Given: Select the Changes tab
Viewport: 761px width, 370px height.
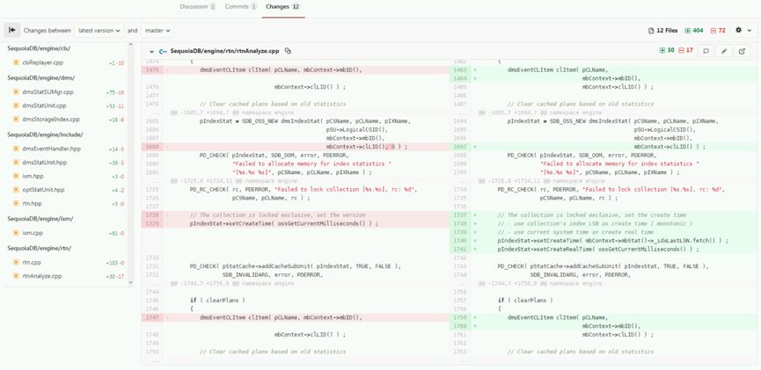Looking at the screenshot, I should (x=283, y=7).
